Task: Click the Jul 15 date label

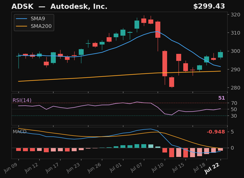Action: pos(179,167)
